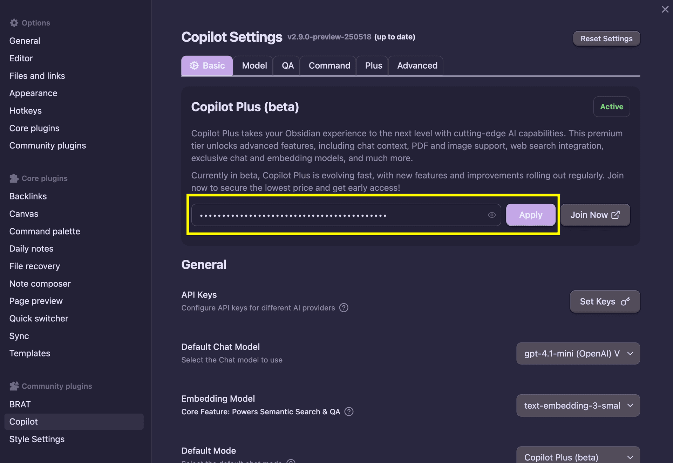Click the gear icon on the Basic tab
Screen dimensions: 673x463
click(194, 66)
